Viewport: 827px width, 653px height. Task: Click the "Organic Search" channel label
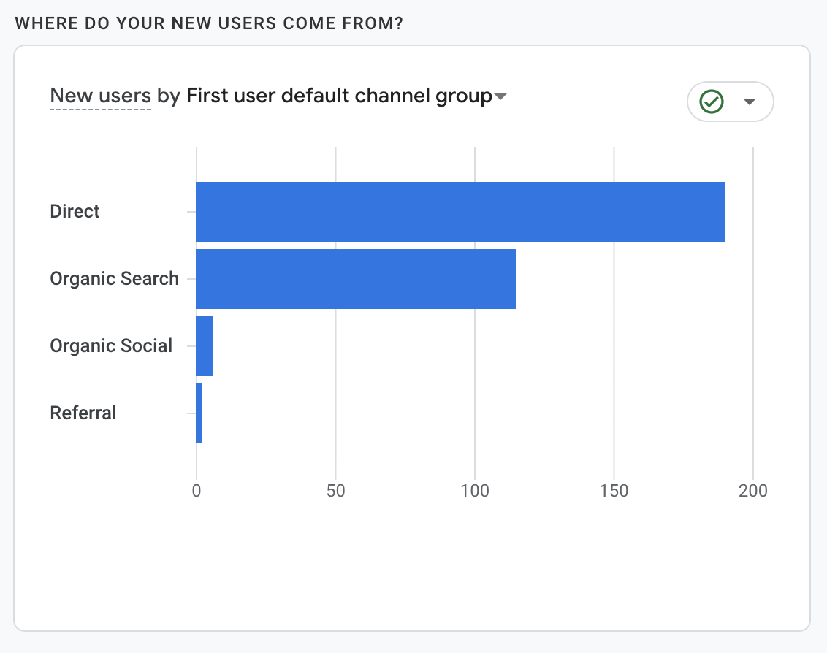pos(114,279)
